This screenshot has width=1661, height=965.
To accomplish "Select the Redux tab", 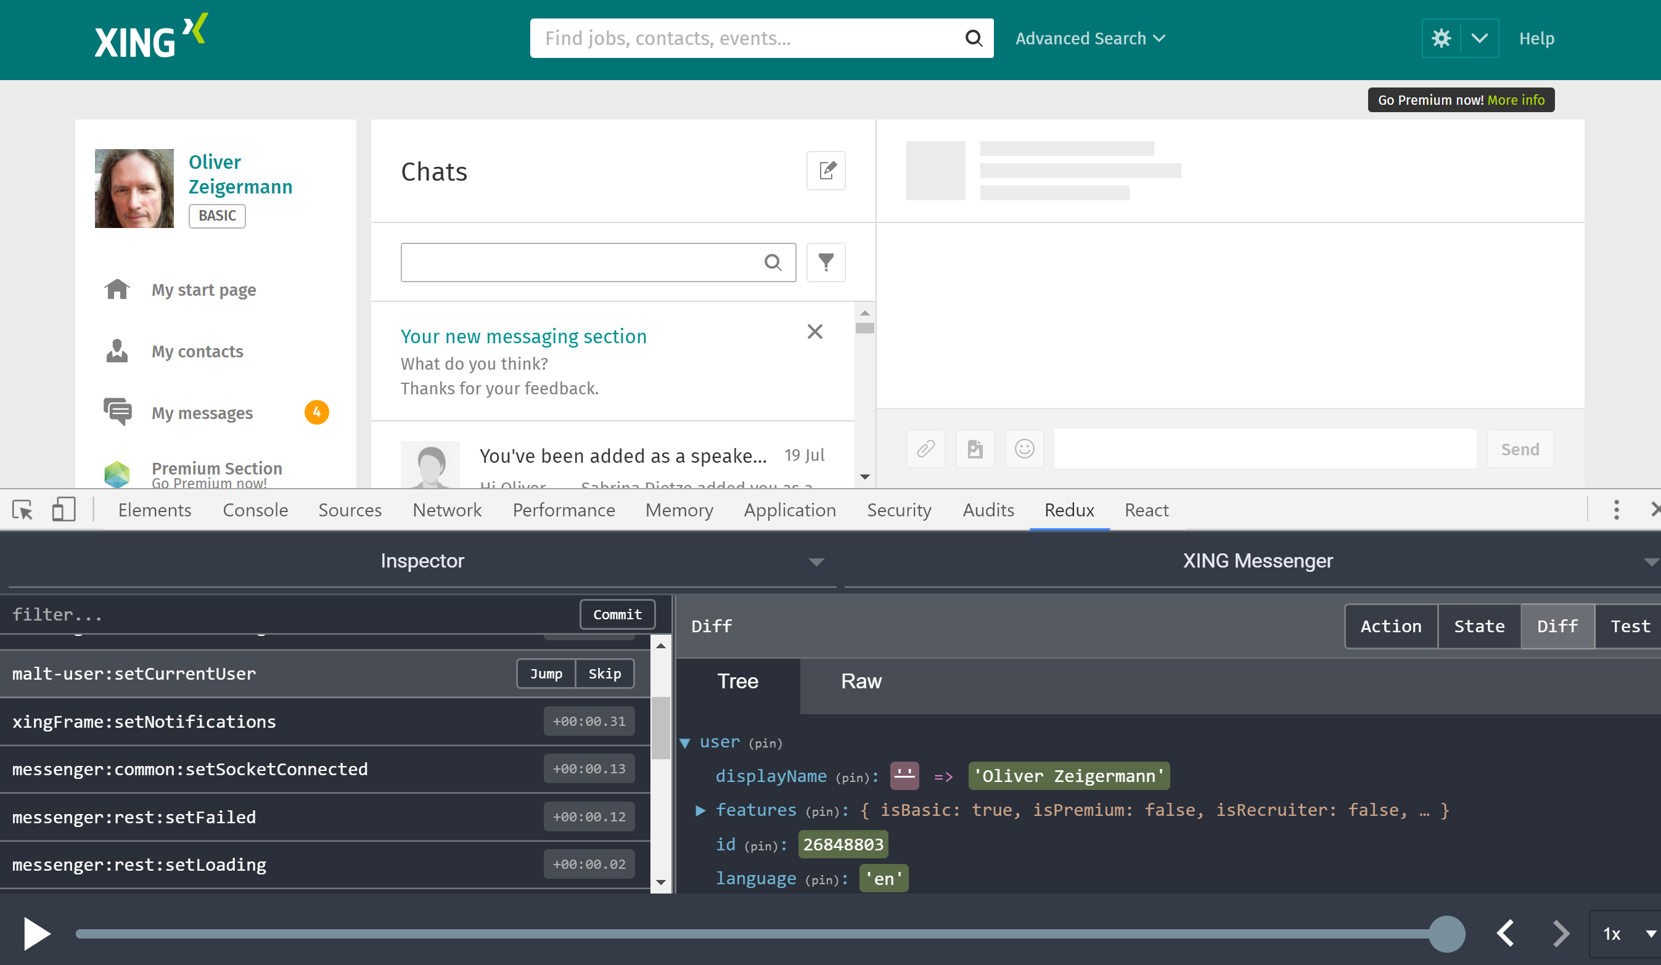I will pos(1069,510).
